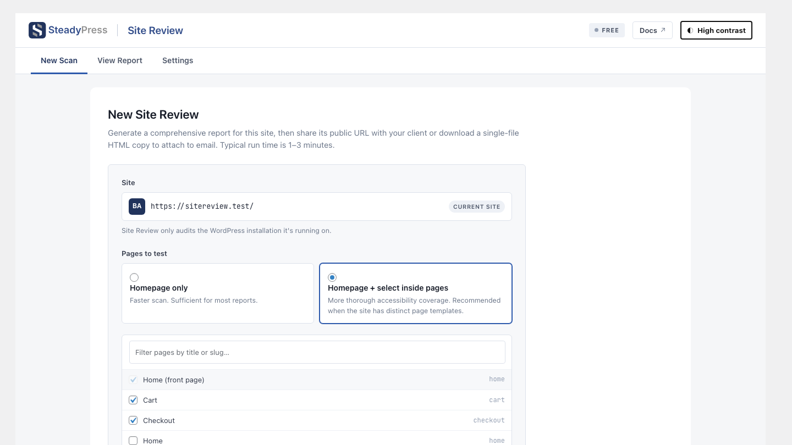Toggle the Home (front page) checkbox

pyautogui.click(x=133, y=380)
